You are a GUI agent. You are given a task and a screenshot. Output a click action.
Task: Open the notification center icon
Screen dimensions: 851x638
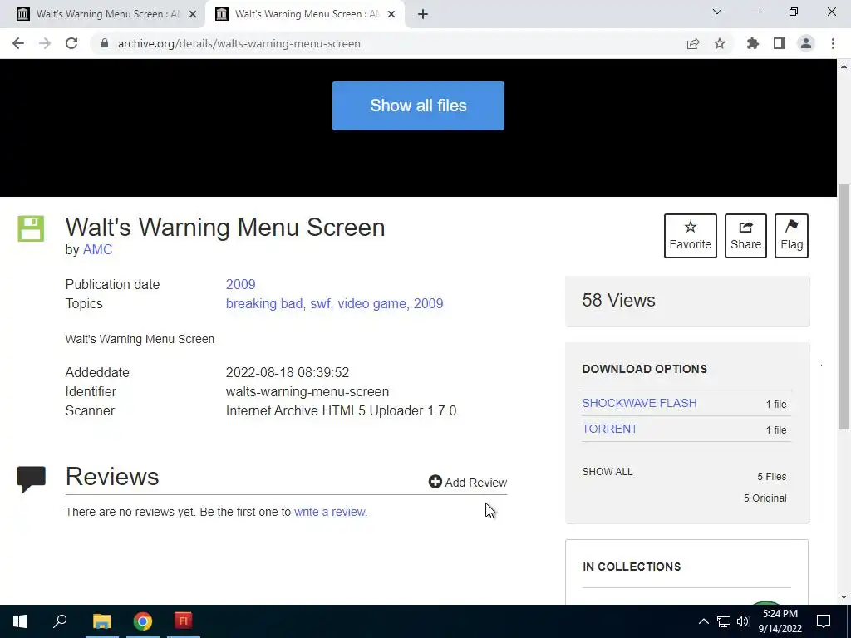[824, 621]
